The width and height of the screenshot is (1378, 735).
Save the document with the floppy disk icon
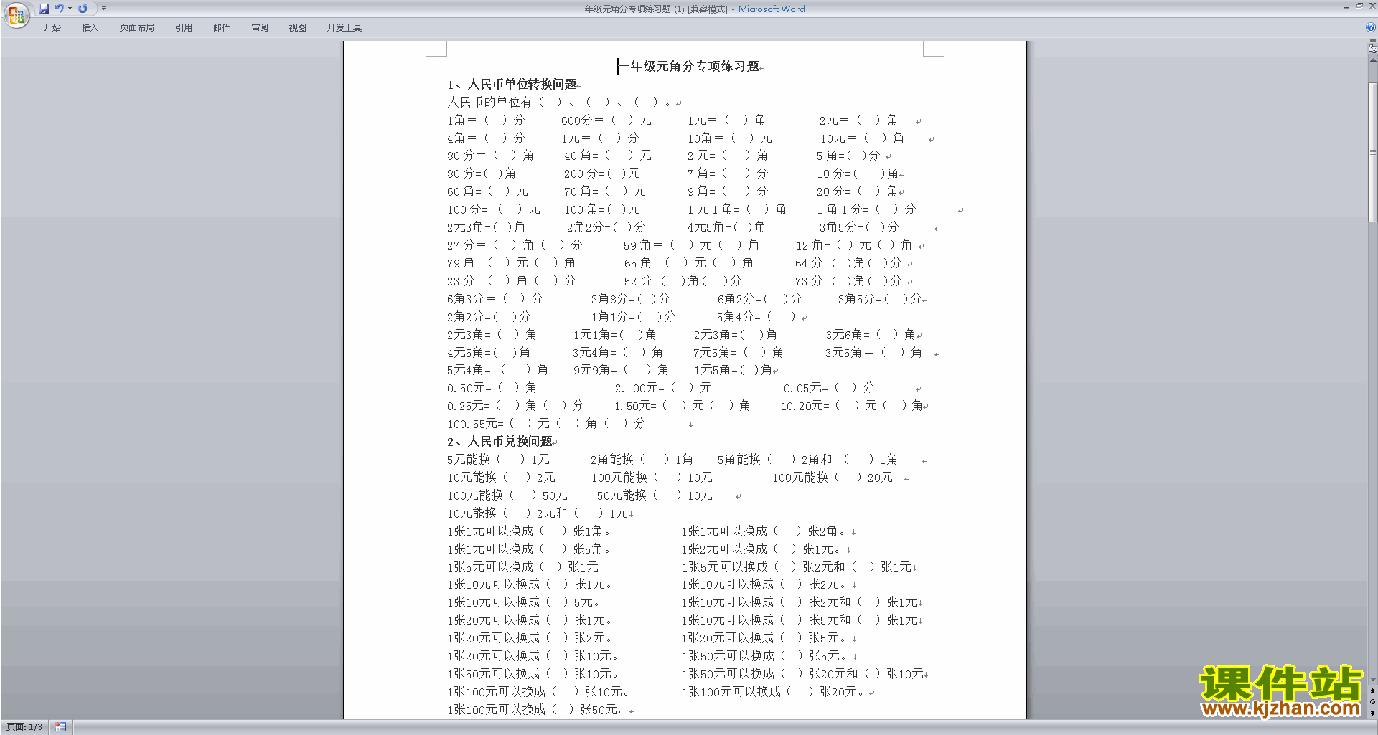click(x=44, y=9)
